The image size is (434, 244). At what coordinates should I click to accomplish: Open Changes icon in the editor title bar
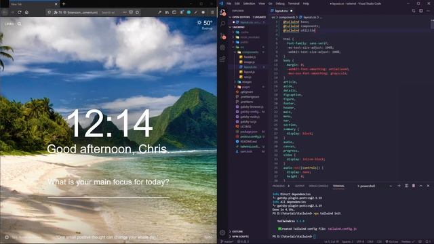[x=414, y=11]
